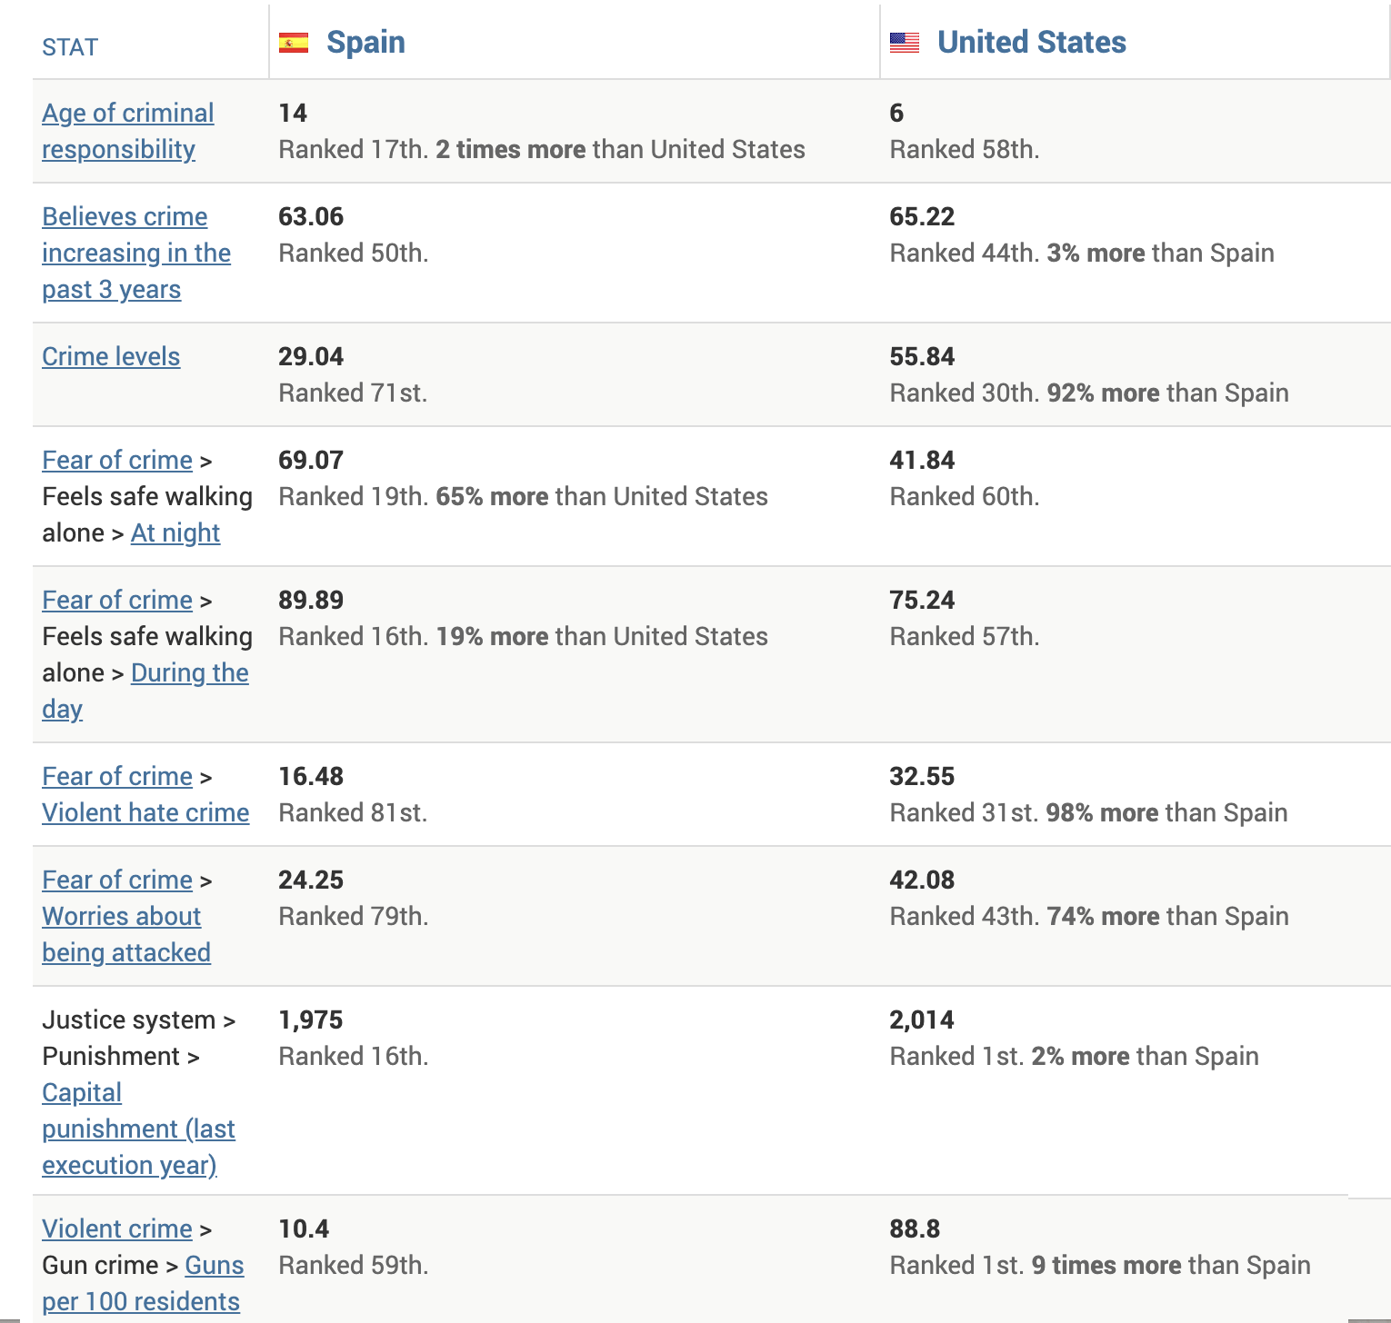Click the Spain flag icon
The image size is (1391, 1323).
point(294,43)
